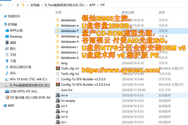Open 音乐 note icon in sidebar

7,73
